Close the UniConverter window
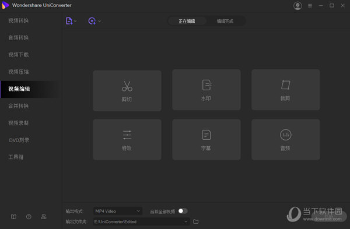 click(343, 6)
